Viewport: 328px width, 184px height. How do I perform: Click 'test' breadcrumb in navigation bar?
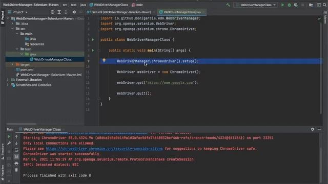[x=73, y=5]
